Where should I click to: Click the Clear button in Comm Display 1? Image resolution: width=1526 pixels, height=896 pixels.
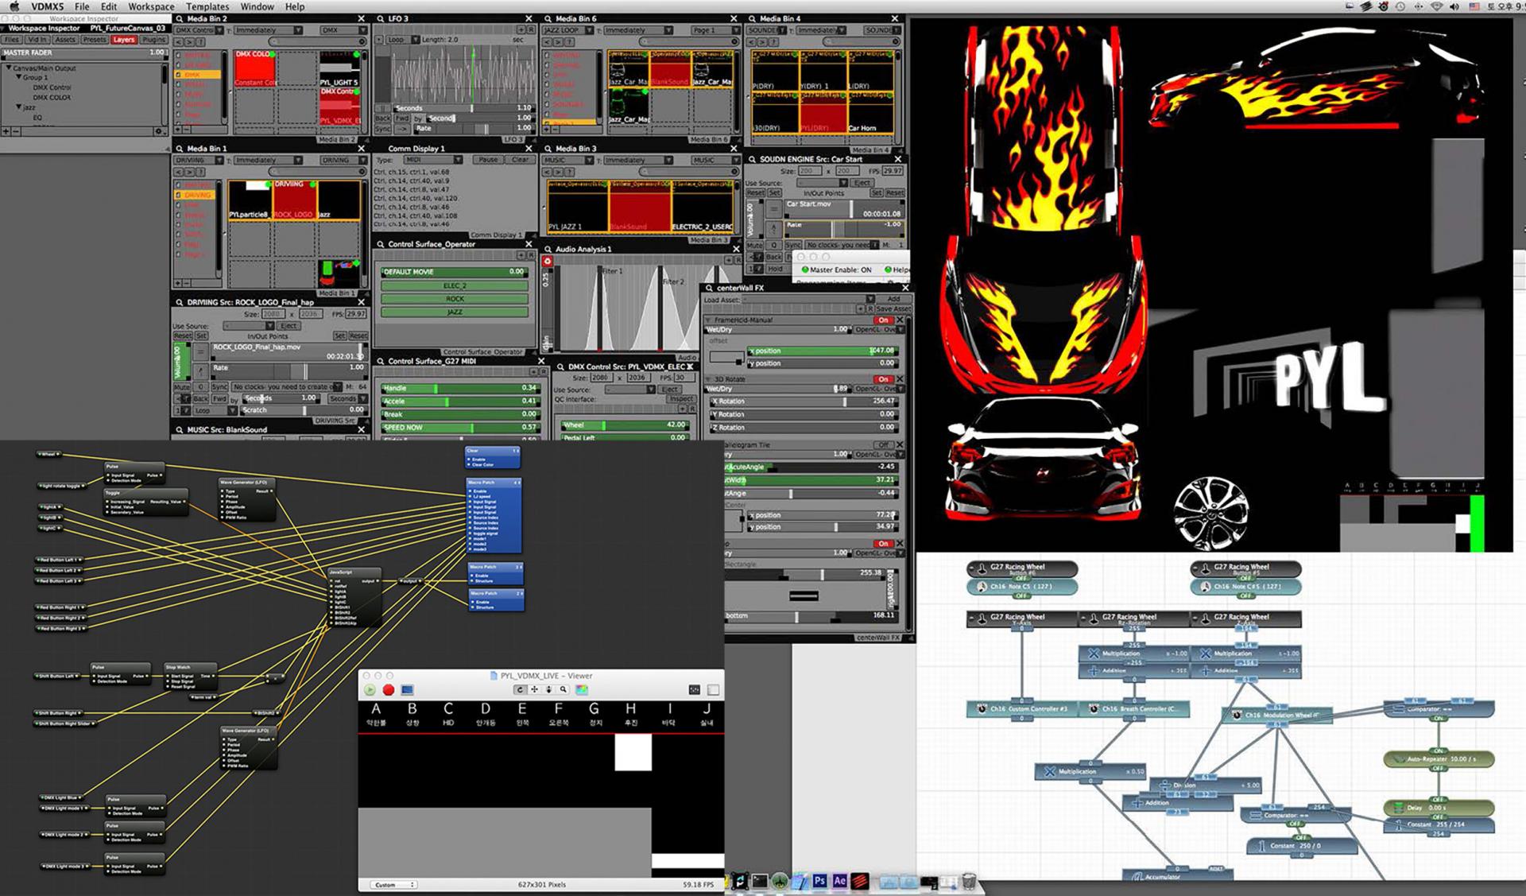point(520,160)
